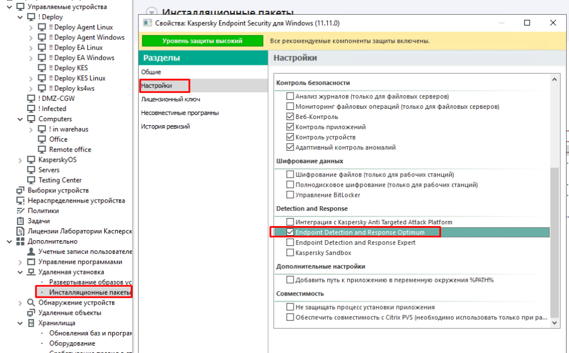The height and width of the screenshot is (353, 569).
Task: Enable 'Управление BitLocker' checkbox
Action: click(290, 195)
